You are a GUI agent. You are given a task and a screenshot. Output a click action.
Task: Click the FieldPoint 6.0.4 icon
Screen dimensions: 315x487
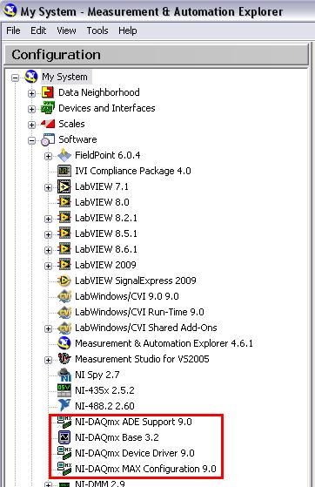[x=64, y=155]
